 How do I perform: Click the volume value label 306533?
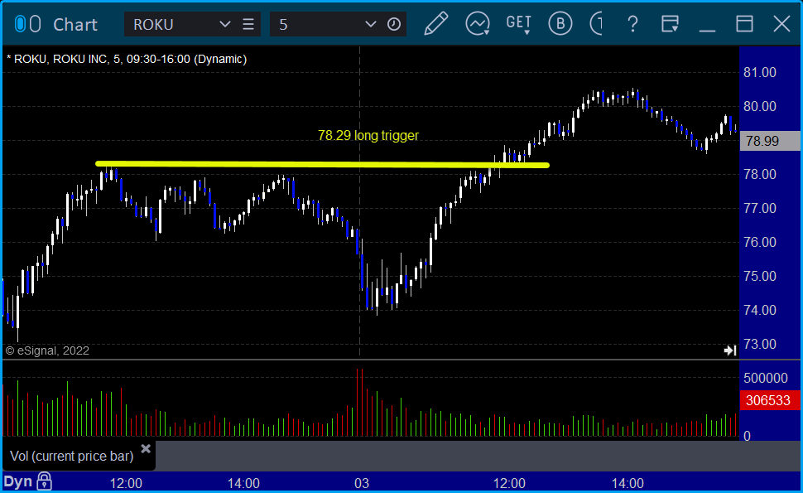[770, 400]
